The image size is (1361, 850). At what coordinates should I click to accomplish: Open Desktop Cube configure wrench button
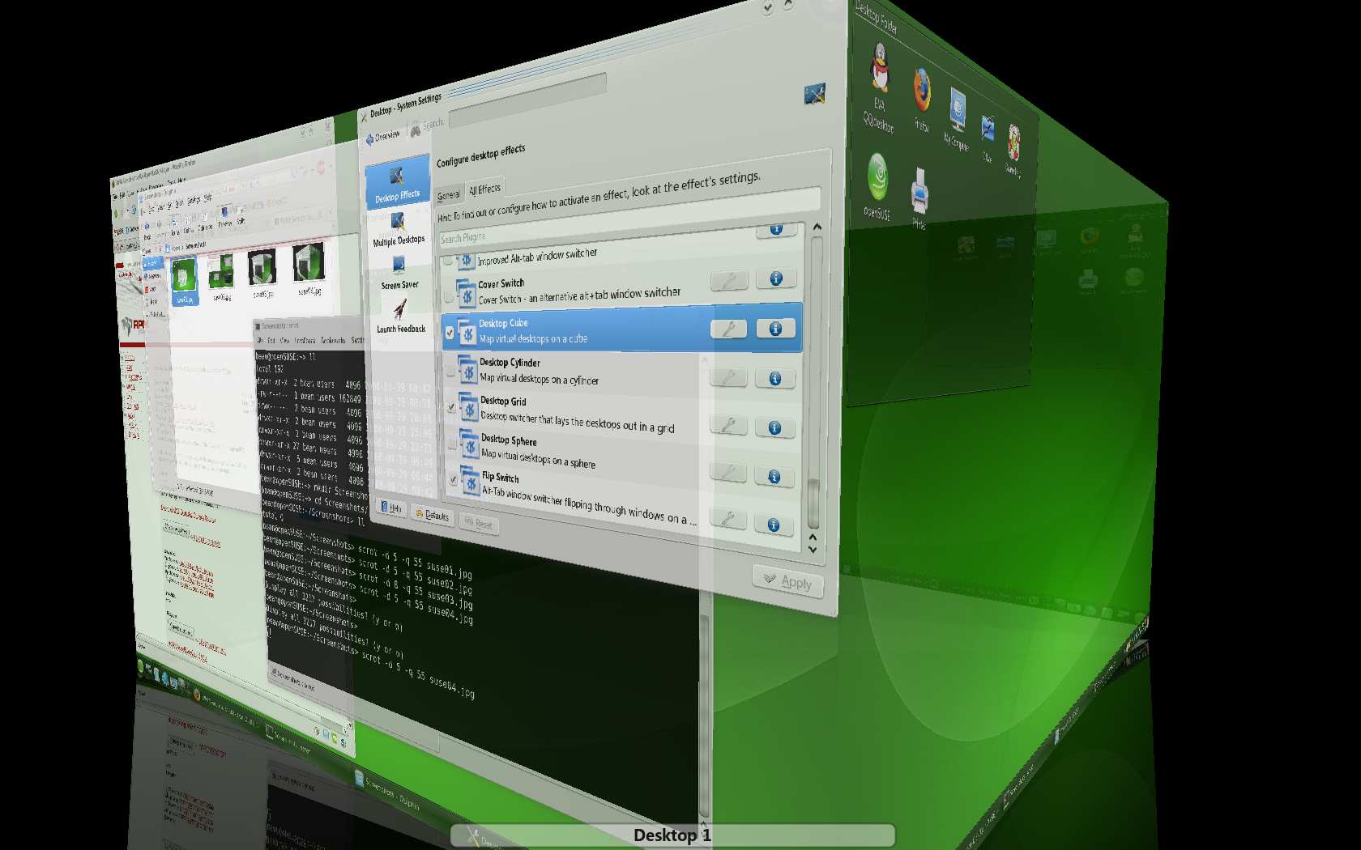pyautogui.click(x=728, y=329)
